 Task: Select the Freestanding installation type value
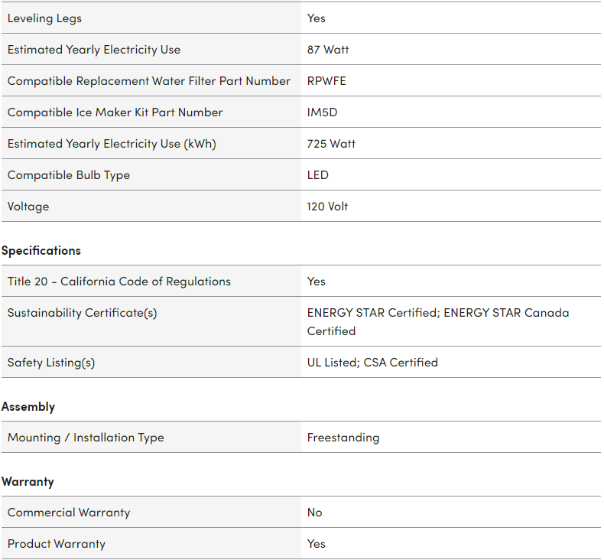[x=343, y=438]
